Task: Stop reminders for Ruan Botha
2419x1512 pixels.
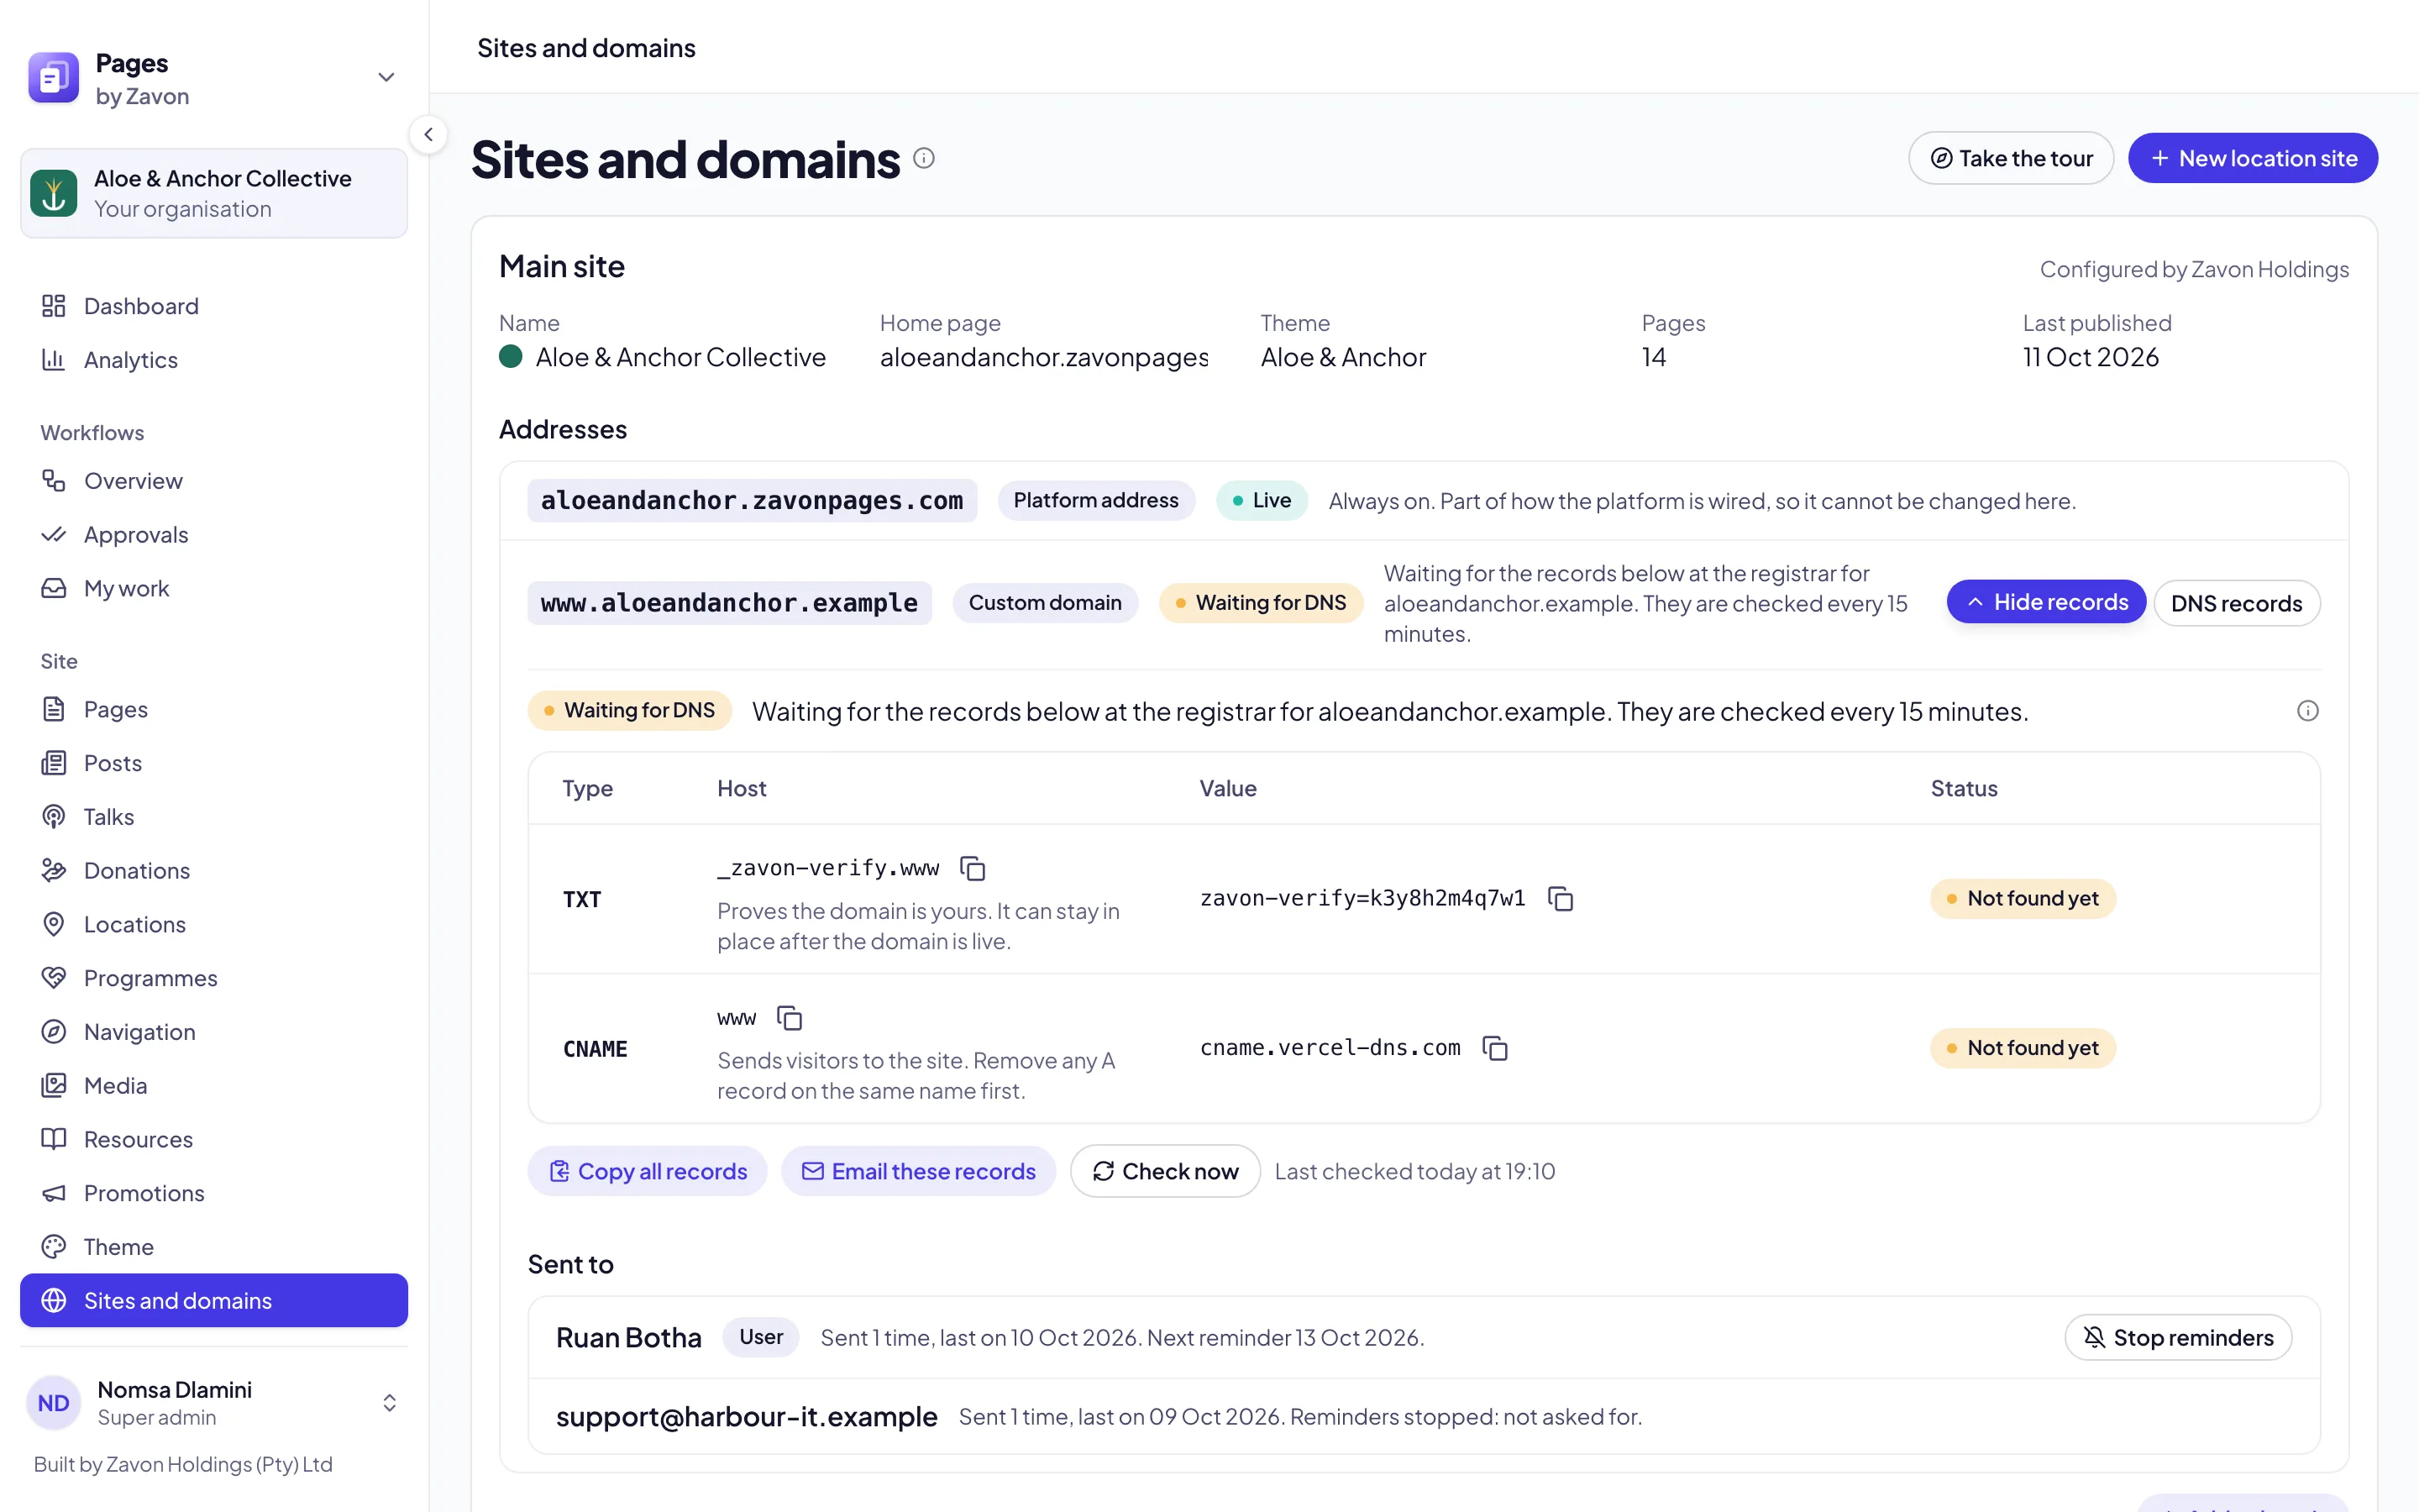Action: click(2178, 1337)
